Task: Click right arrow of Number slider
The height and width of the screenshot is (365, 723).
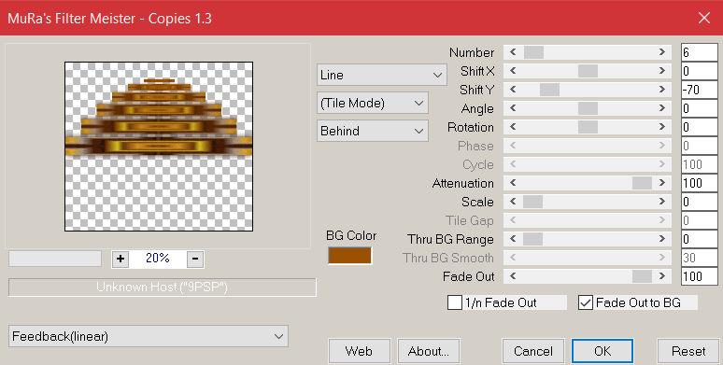Action: point(662,52)
